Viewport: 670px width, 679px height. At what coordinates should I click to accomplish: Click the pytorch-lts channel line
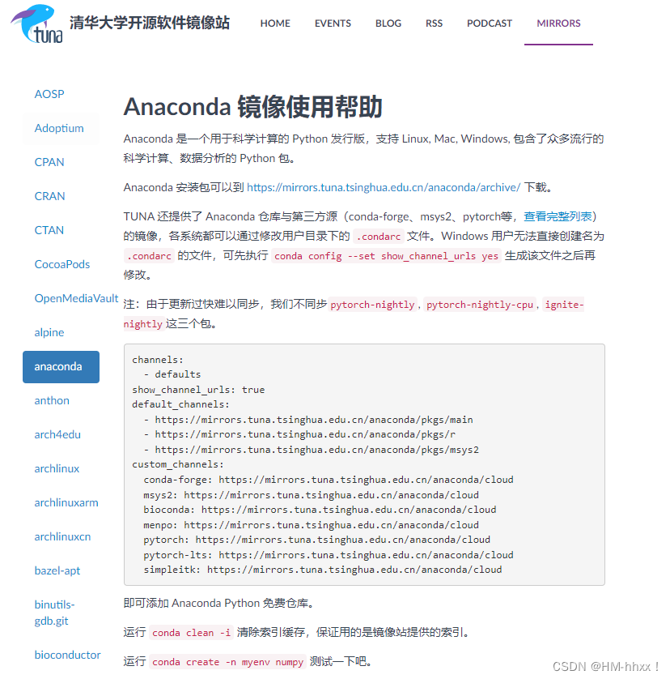tap(329, 555)
